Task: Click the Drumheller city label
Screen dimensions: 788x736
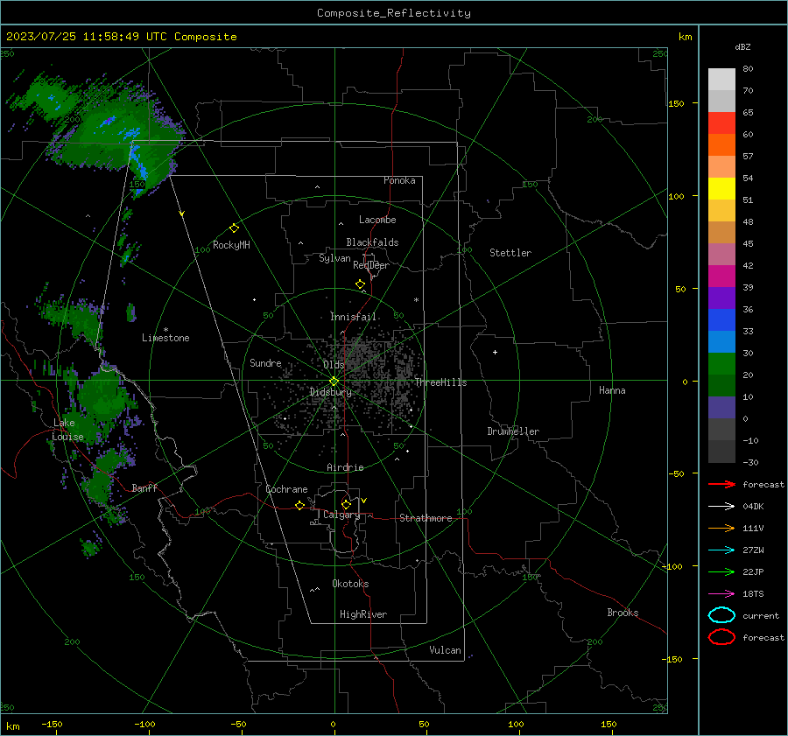Action: (x=513, y=431)
